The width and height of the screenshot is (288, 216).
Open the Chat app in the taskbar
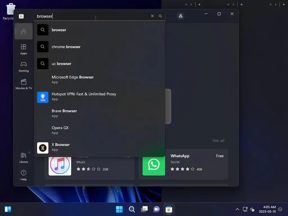[156, 209]
